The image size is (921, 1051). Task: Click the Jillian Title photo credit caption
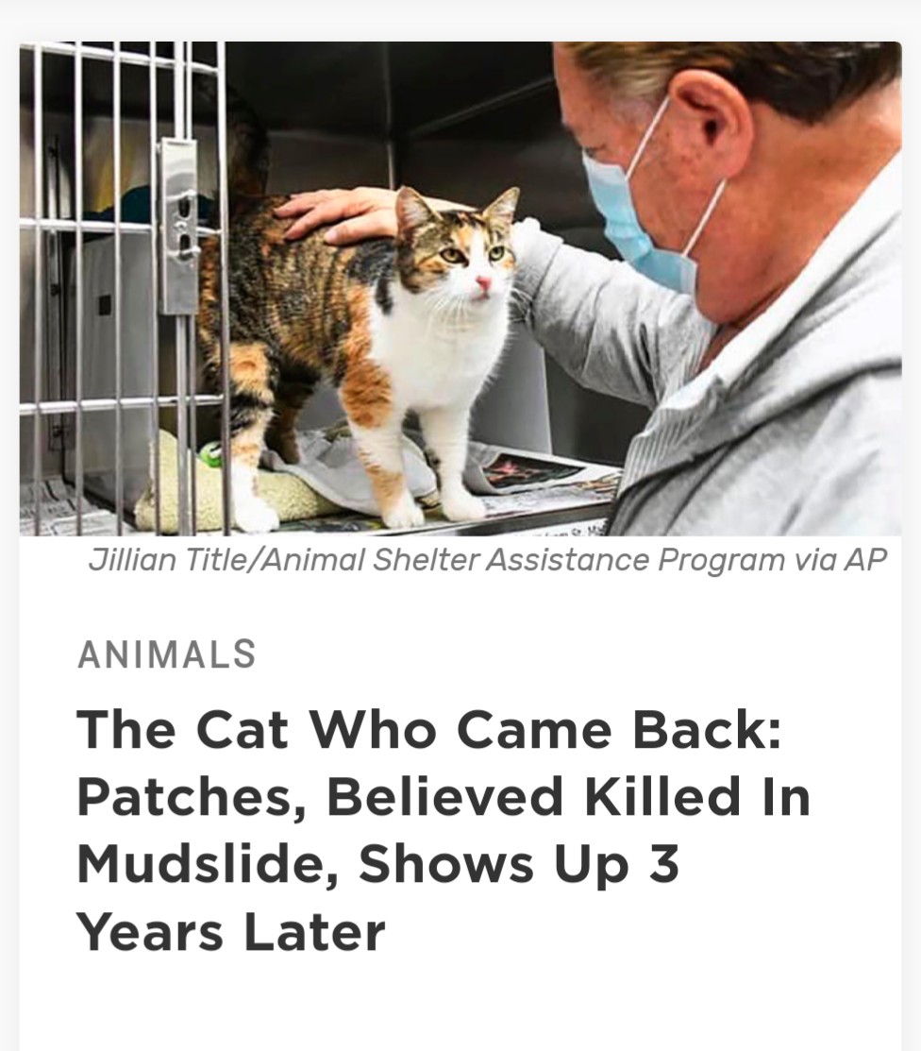(488, 560)
